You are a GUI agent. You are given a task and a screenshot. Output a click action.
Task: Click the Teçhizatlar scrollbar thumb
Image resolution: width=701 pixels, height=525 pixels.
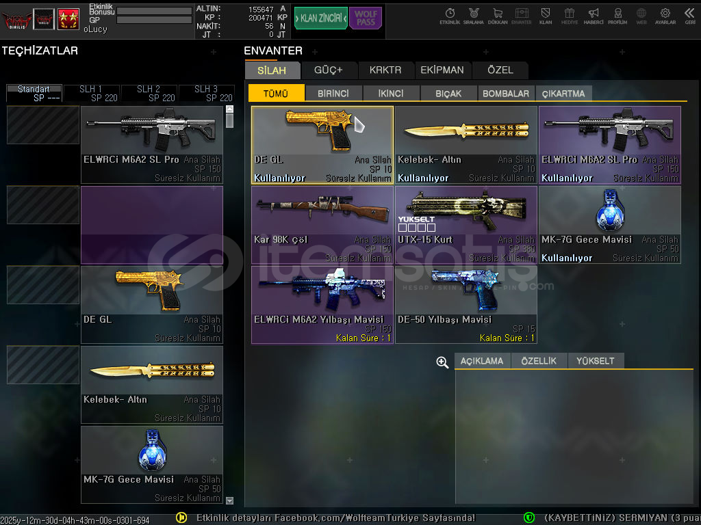click(230, 120)
